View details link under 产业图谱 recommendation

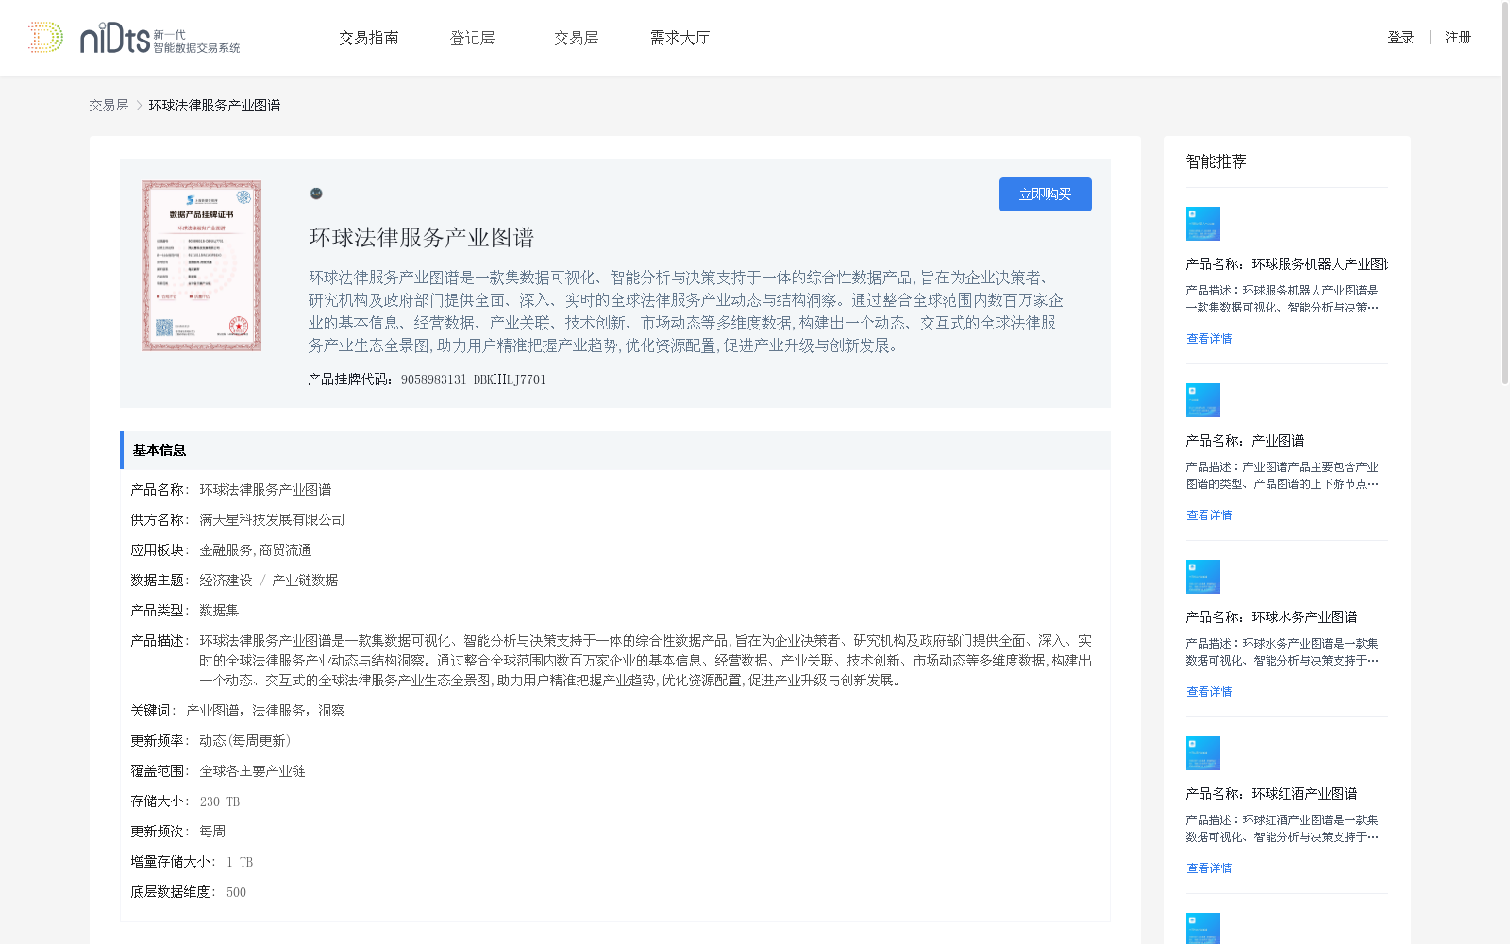click(x=1209, y=515)
